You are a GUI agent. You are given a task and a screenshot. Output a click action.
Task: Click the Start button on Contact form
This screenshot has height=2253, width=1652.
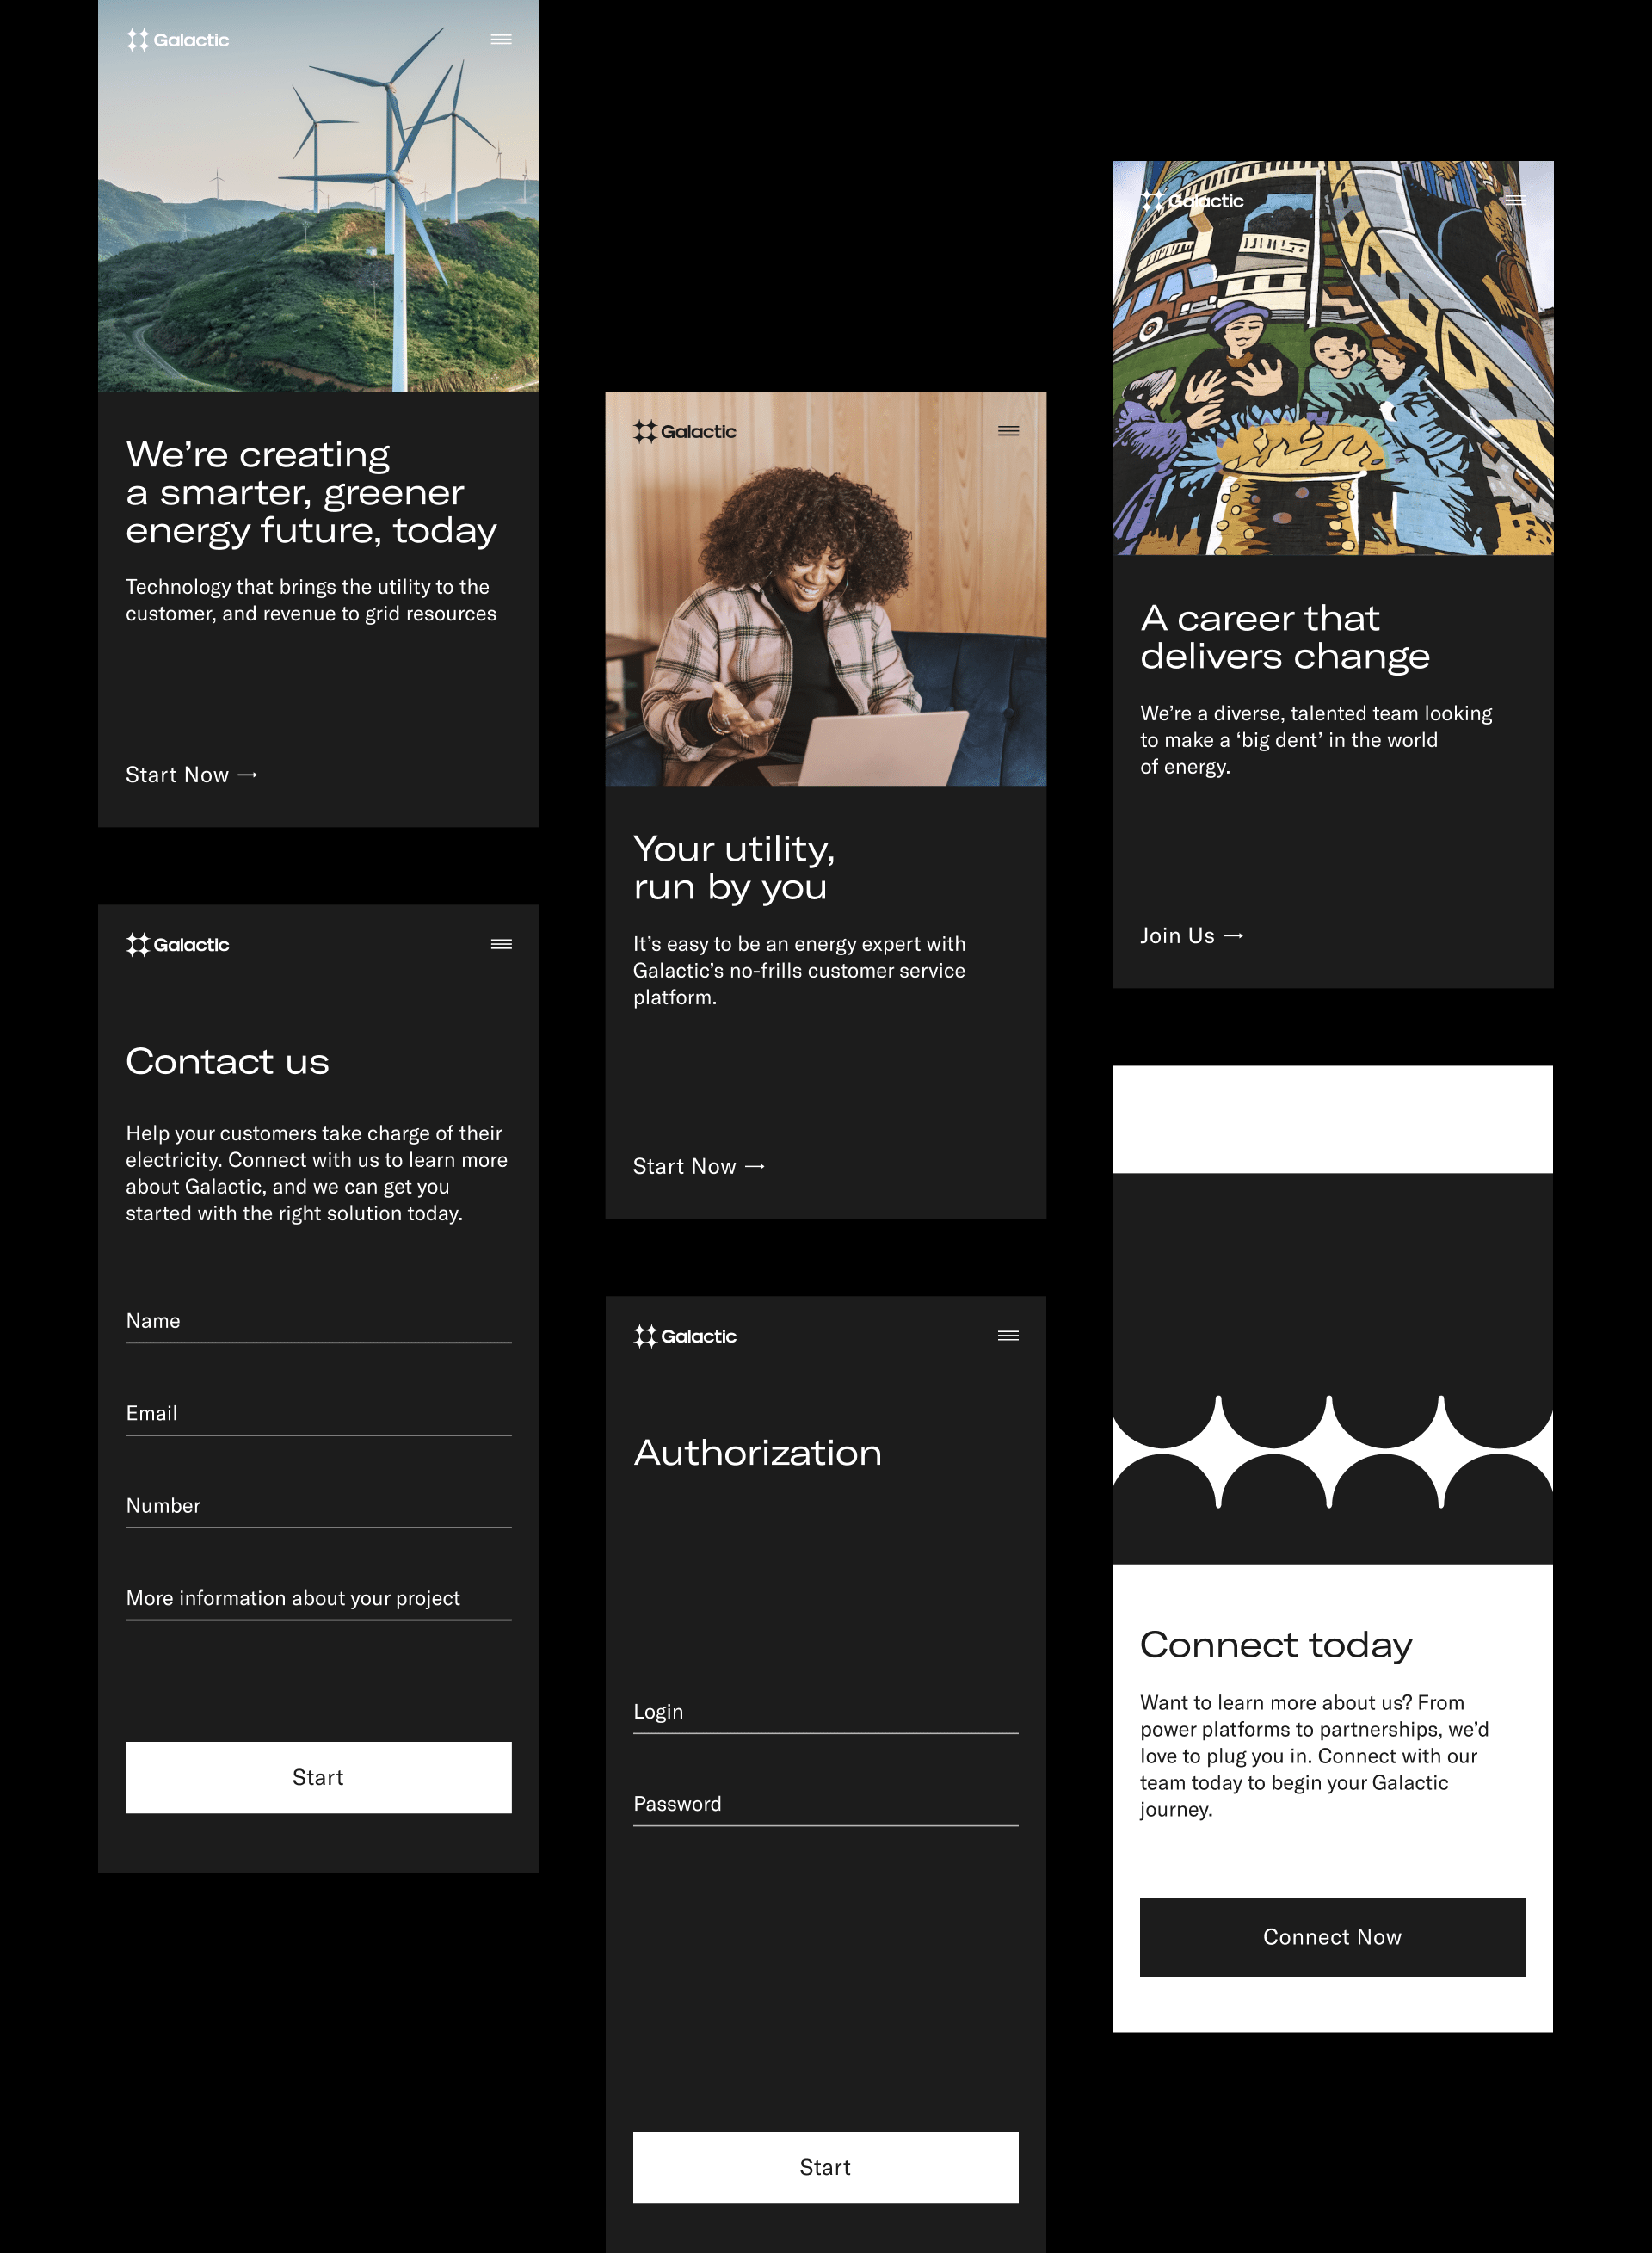pyautogui.click(x=318, y=1774)
